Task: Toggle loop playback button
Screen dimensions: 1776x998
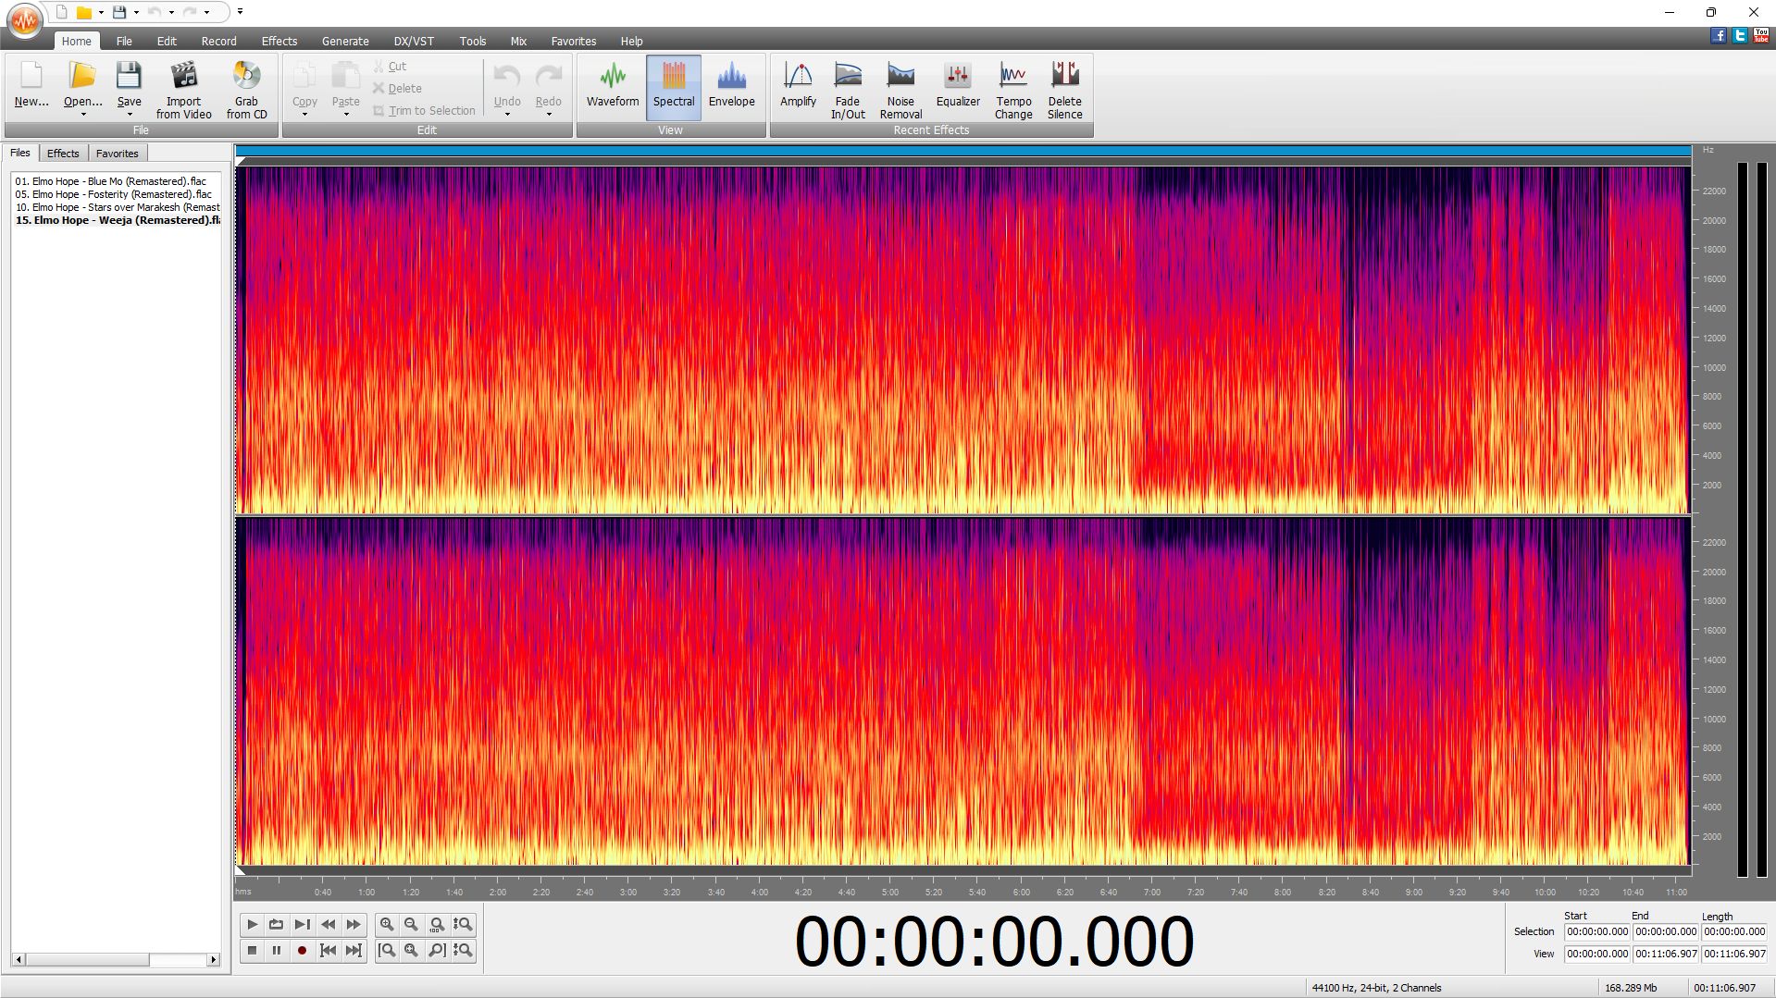Action: point(276,924)
